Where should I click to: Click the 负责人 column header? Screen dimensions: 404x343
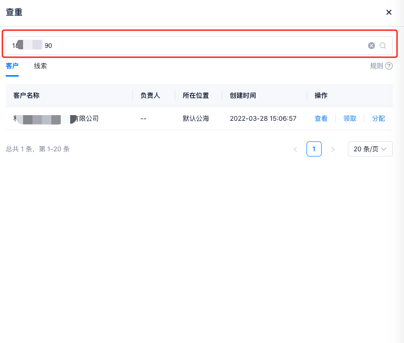[150, 95]
